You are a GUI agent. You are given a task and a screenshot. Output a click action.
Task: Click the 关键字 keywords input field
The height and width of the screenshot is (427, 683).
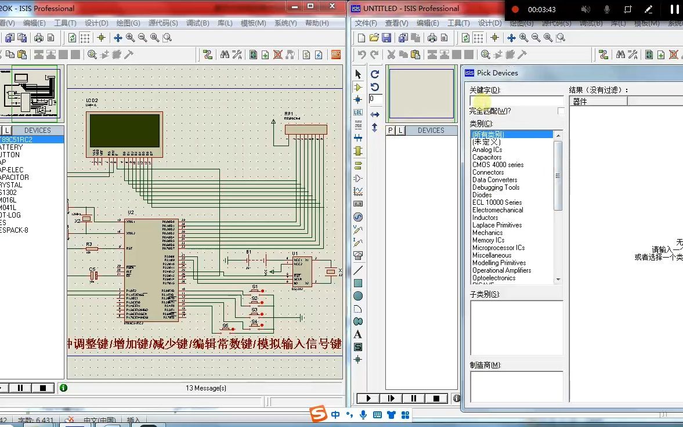[516, 100]
